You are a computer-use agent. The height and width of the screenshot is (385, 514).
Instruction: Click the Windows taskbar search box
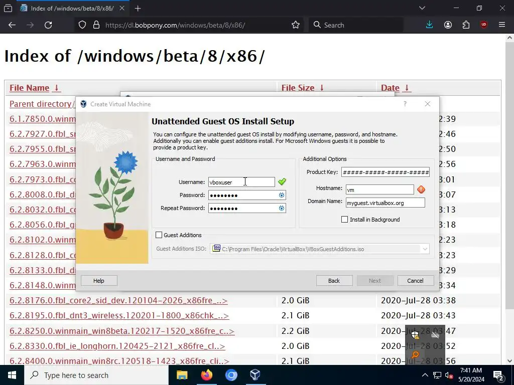[96, 375]
